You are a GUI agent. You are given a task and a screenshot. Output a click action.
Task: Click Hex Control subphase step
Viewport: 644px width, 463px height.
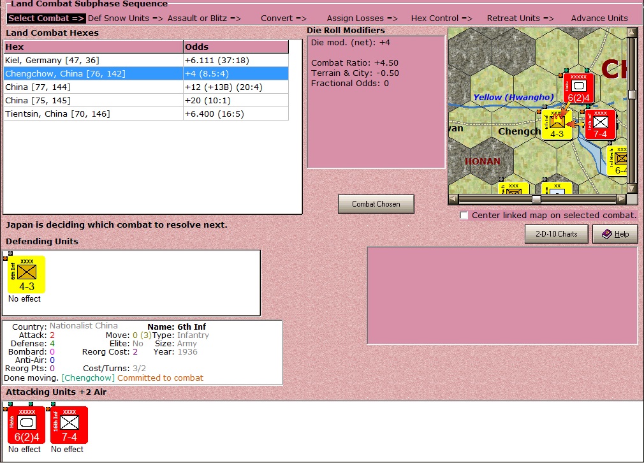[441, 18]
